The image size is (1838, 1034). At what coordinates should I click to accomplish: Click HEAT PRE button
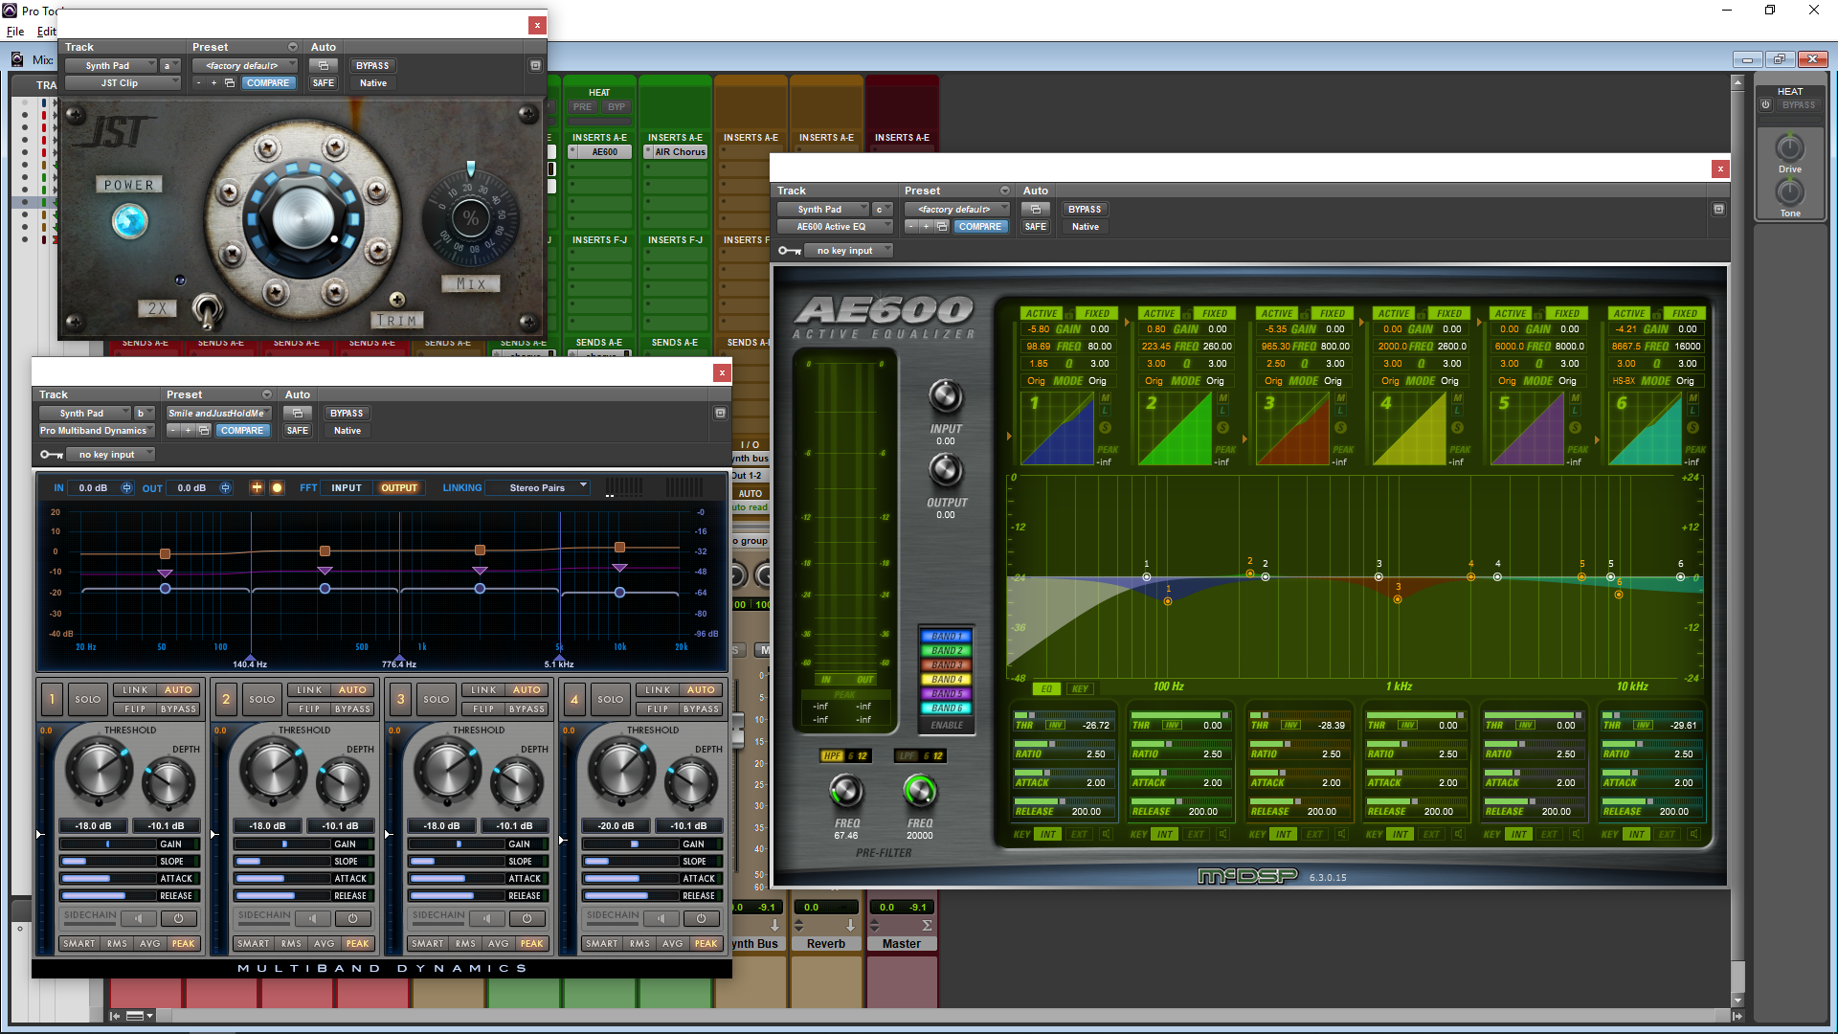[x=582, y=107]
